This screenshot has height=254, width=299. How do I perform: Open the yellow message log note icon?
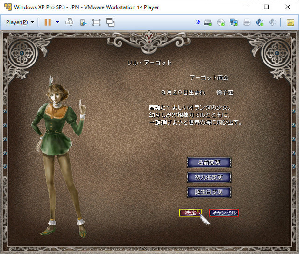pos(291,22)
